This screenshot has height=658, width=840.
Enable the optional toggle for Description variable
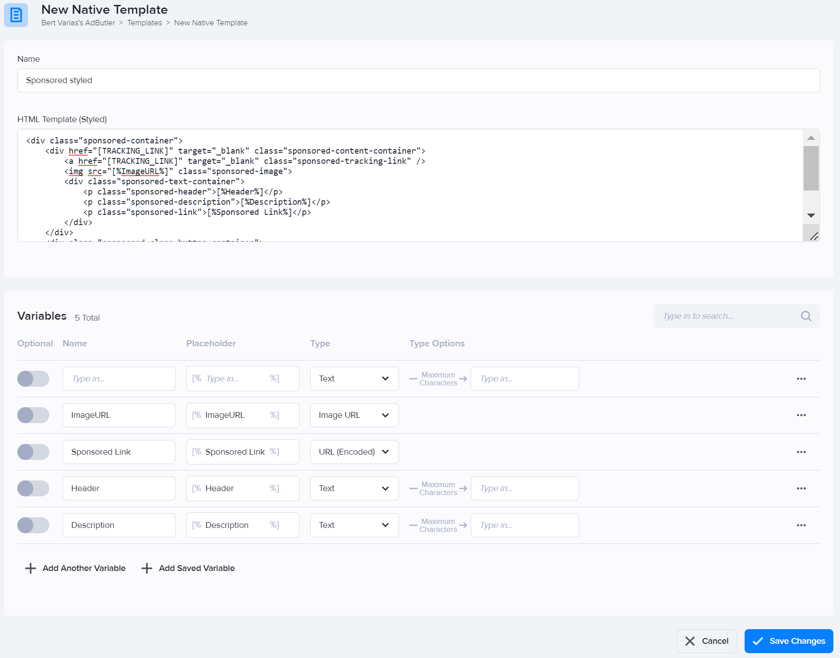click(33, 525)
